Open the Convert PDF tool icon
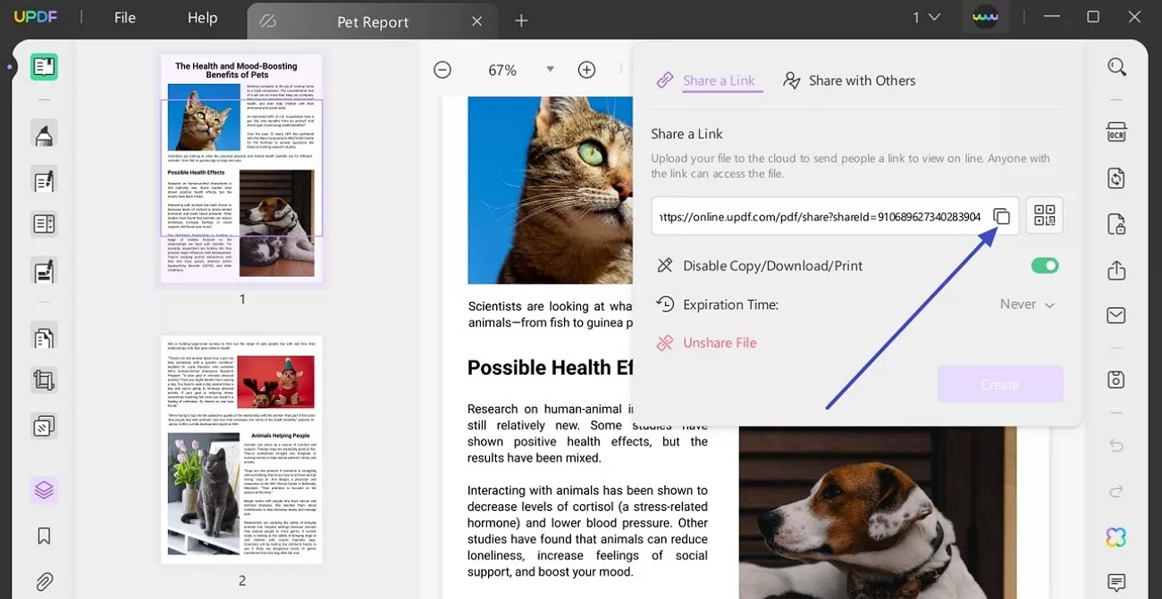1162x599 pixels. point(1116,178)
